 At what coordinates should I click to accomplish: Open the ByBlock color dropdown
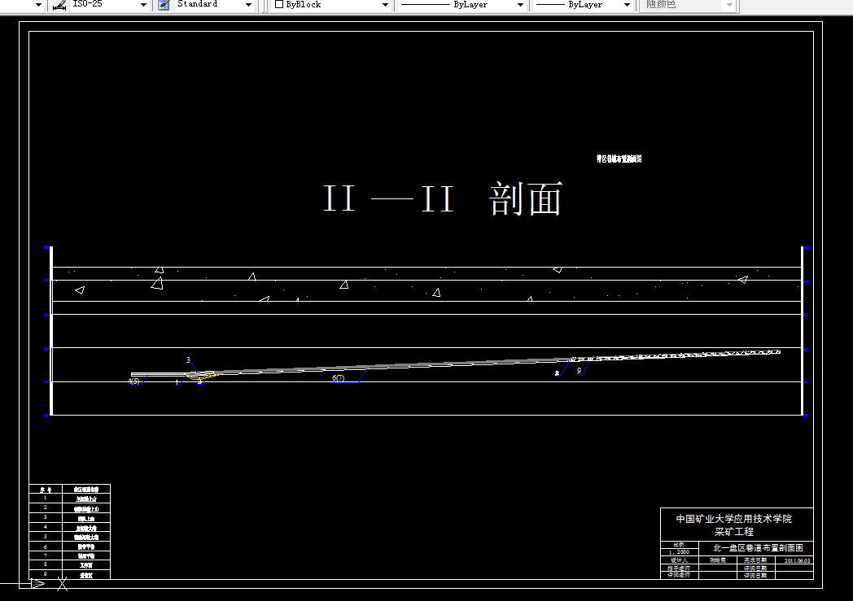pos(385,5)
